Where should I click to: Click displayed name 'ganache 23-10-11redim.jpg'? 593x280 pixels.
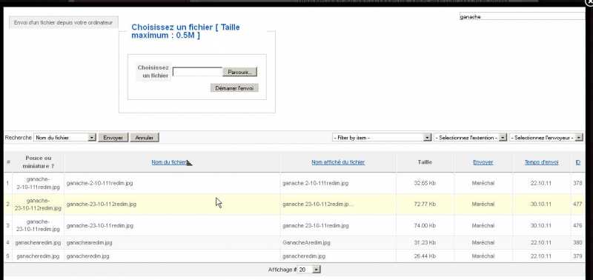click(x=316, y=226)
